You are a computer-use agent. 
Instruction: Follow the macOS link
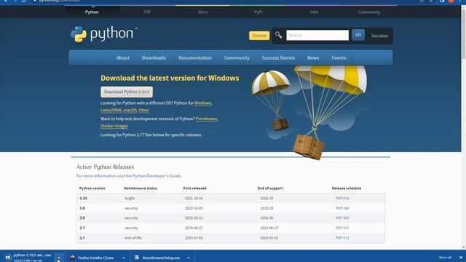(x=130, y=110)
